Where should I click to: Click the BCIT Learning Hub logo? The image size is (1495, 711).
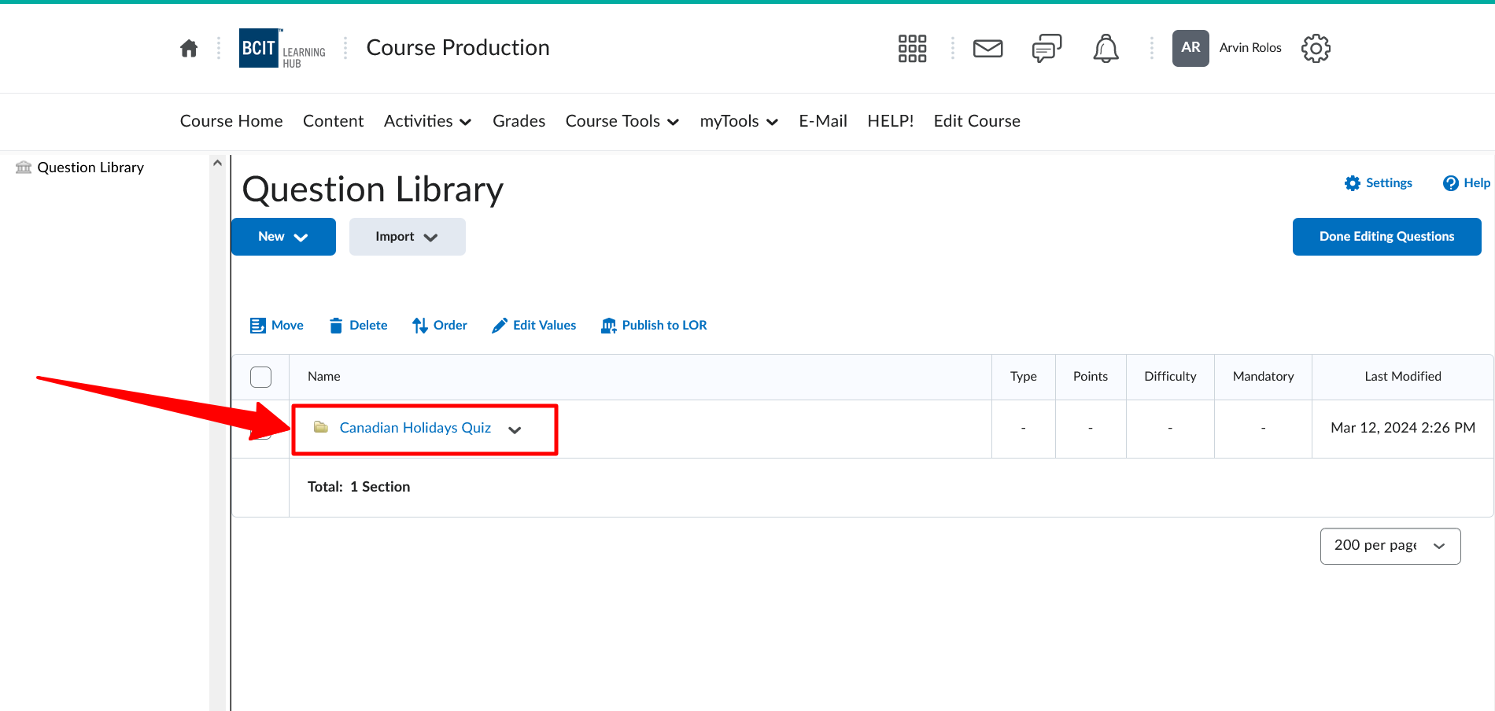[x=282, y=49]
